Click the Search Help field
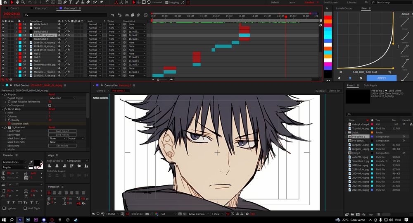This screenshot has width=413, height=223. (x=392, y=2)
